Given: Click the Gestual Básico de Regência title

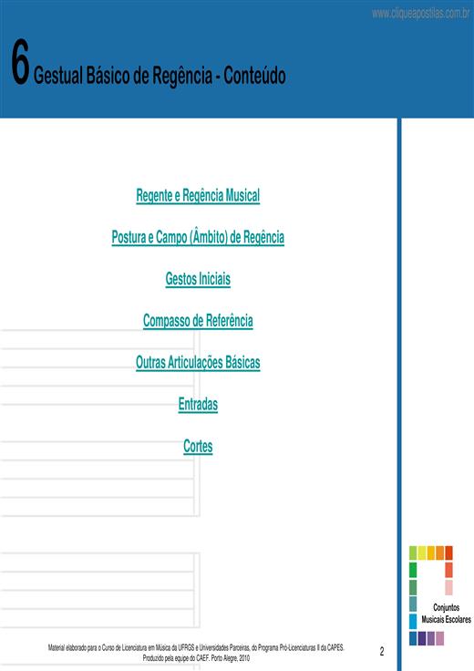Looking at the screenshot, I should pos(160,76).
